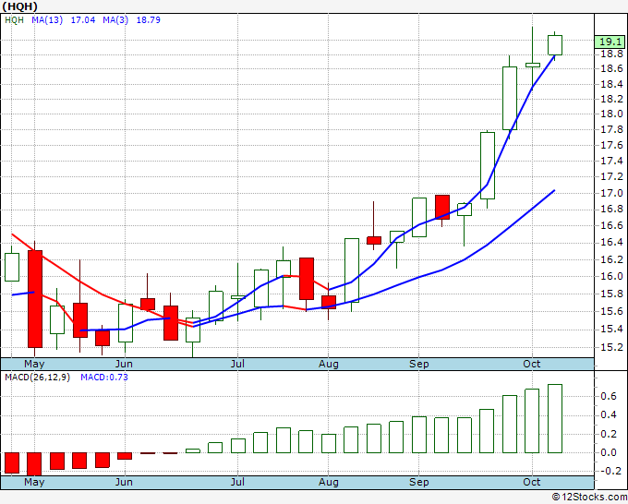This screenshot has height=504, width=628.
Task: Click Jul on the price chart date axis
Action: (238, 364)
